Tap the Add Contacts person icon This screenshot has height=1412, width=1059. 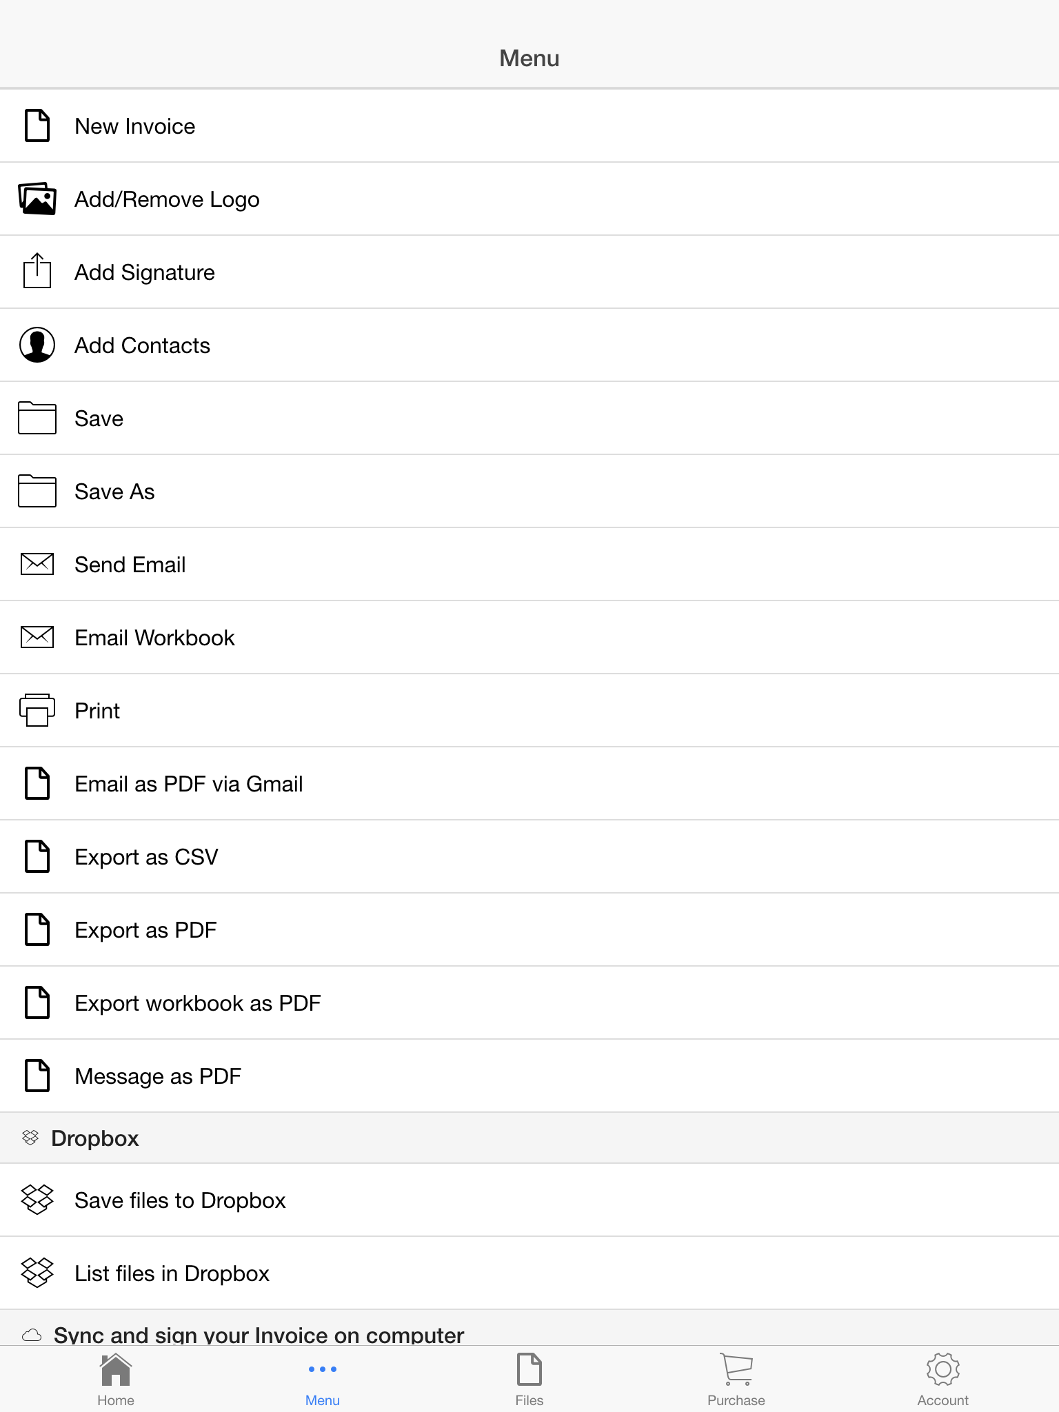(x=37, y=345)
